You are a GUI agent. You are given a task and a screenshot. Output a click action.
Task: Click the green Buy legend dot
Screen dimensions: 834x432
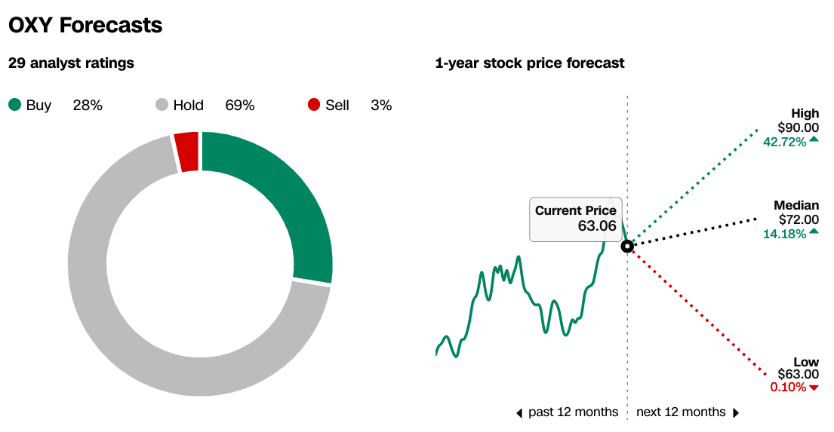[15, 105]
